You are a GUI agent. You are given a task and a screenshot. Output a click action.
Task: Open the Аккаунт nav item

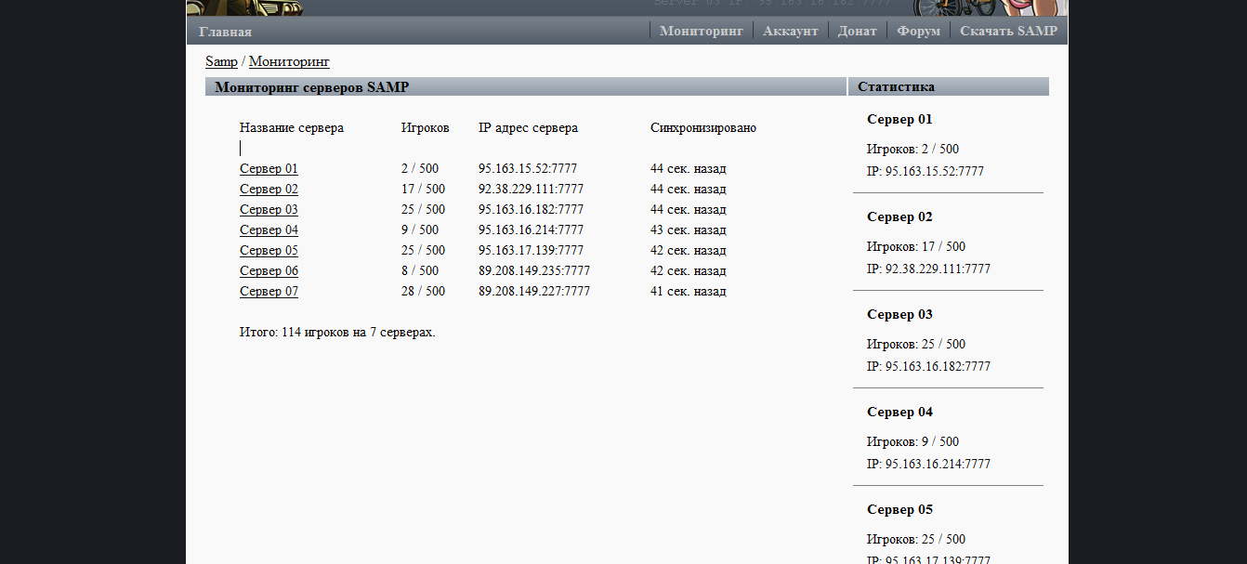[x=791, y=31]
